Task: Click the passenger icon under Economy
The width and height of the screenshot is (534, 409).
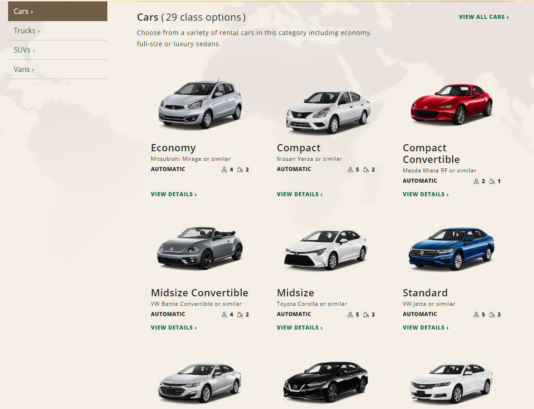Action: [225, 170]
